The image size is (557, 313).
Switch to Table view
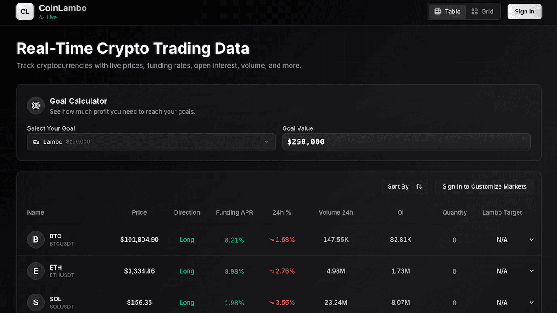click(x=447, y=11)
